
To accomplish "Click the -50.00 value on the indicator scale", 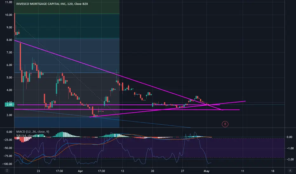I will [x=8, y=148].
